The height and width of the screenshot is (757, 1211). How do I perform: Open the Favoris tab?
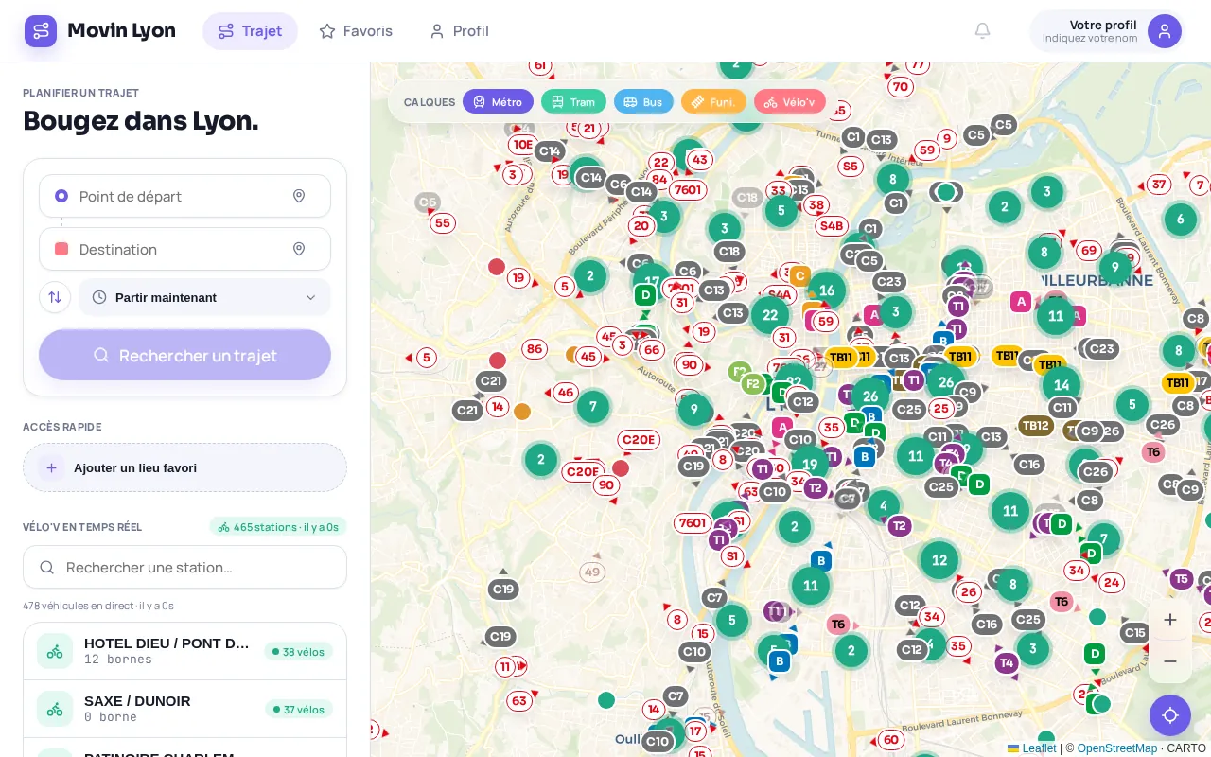(x=356, y=31)
